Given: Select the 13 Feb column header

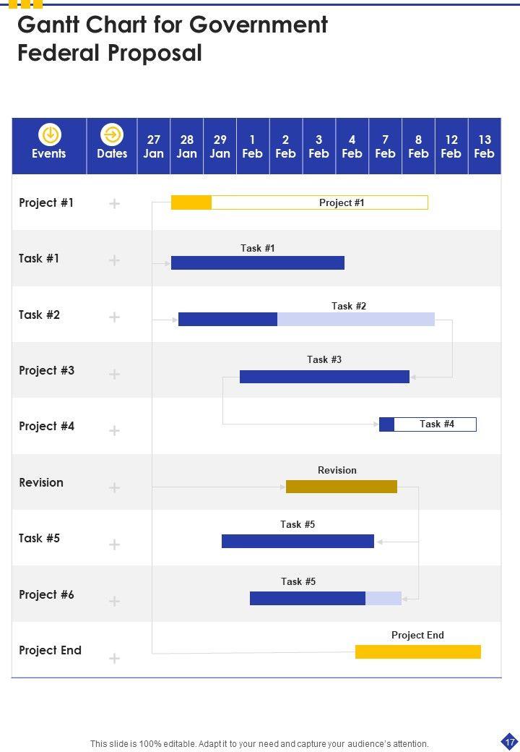Looking at the screenshot, I should coord(485,146).
